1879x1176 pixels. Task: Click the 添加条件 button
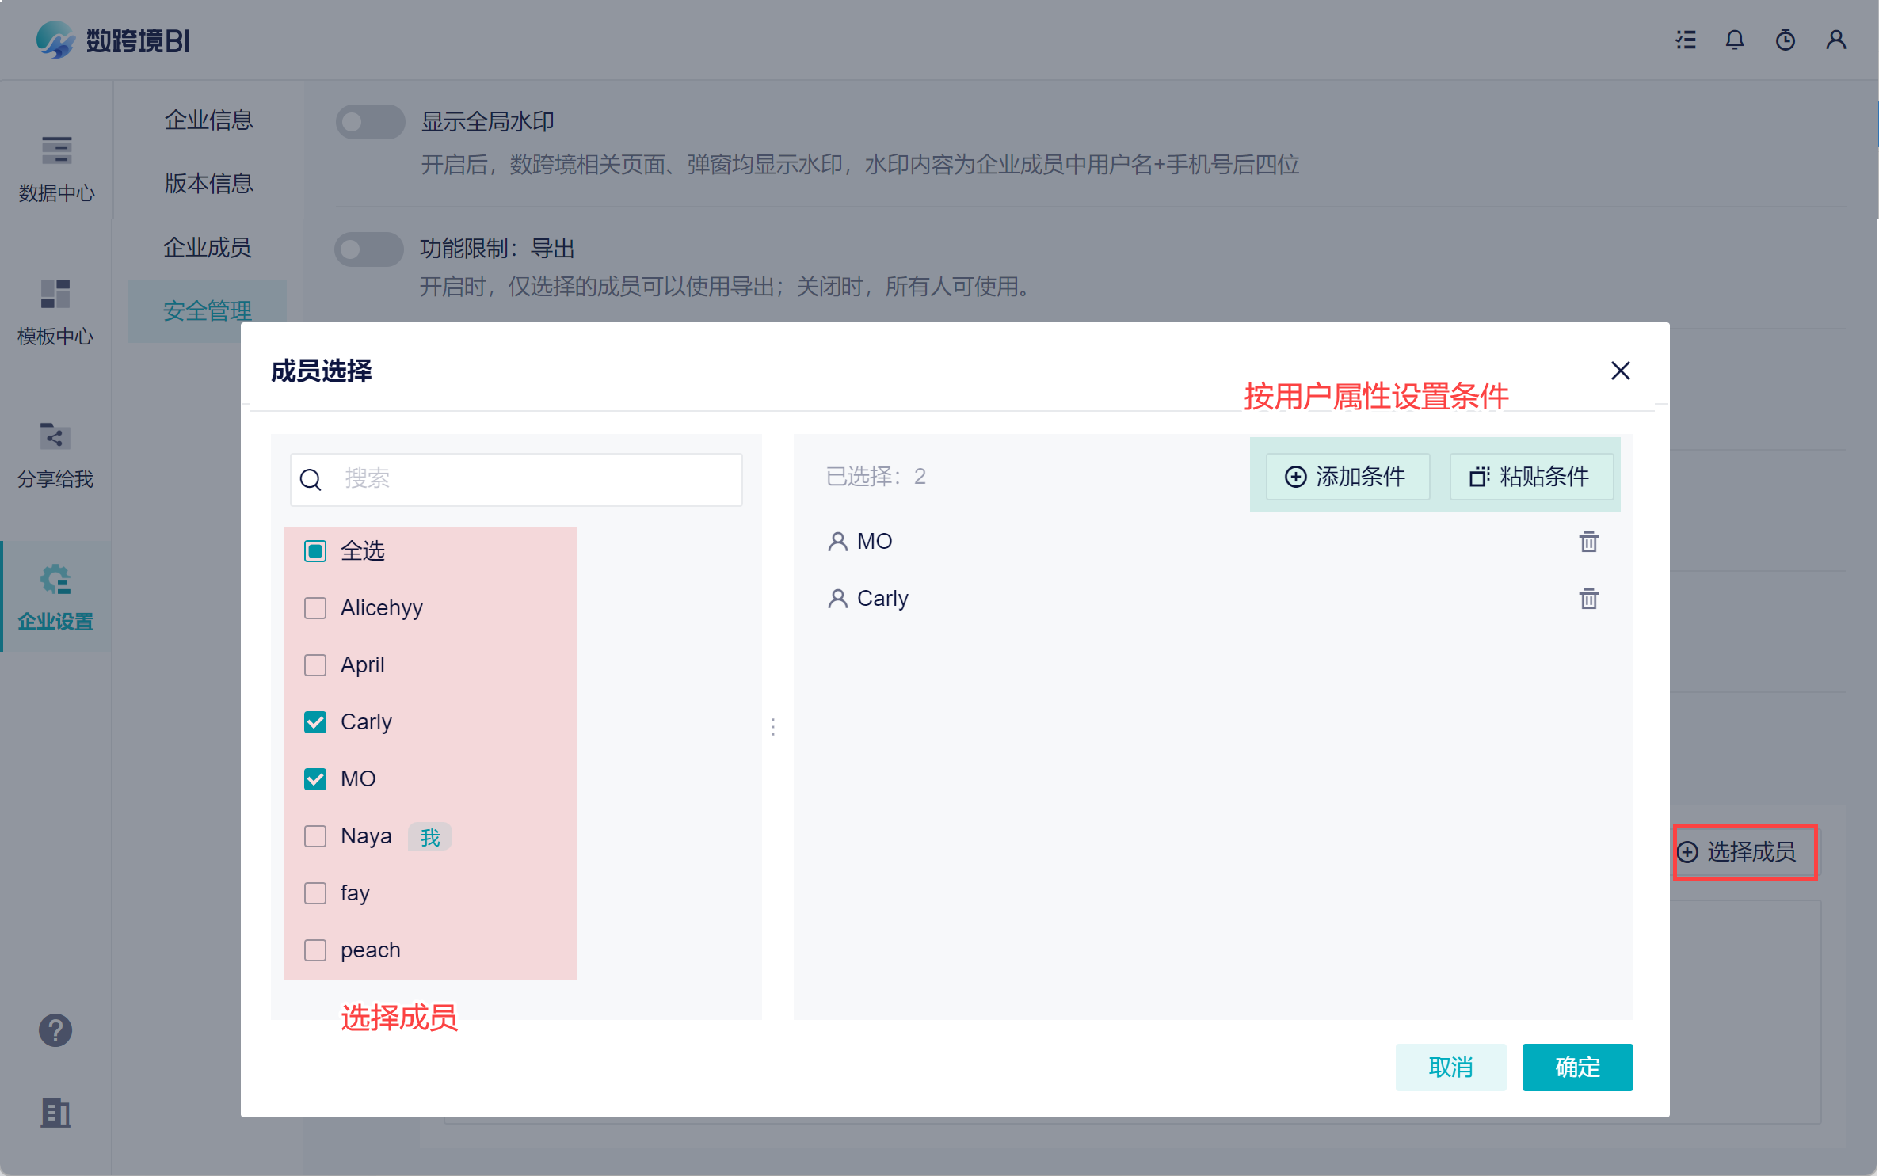click(1347, 477)
